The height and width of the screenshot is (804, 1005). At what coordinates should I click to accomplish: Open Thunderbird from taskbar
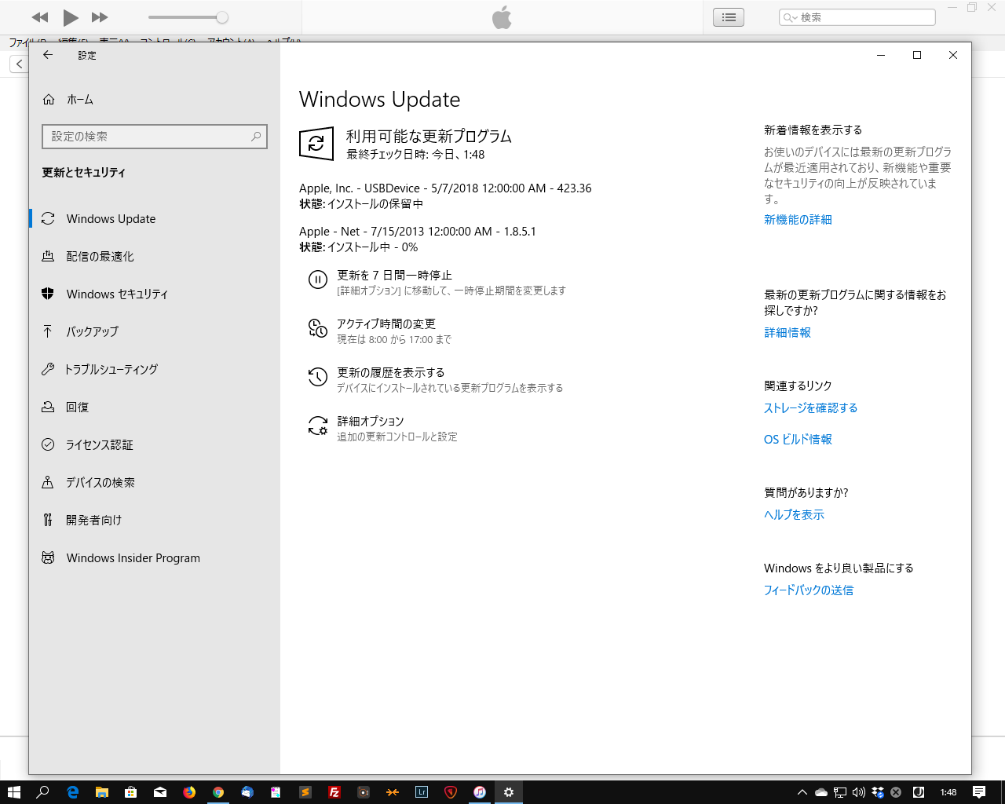tap(247, 792)
